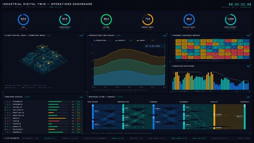Image resolution: width=254 pixels, height=143 pixels.
Task: Click the FORM B Sankey node
Action: coord(153,123)
